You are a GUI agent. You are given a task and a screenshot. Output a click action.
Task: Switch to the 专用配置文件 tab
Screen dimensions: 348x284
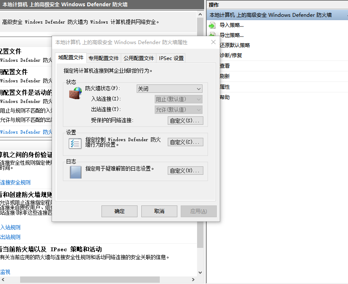[x=104, y=58]
